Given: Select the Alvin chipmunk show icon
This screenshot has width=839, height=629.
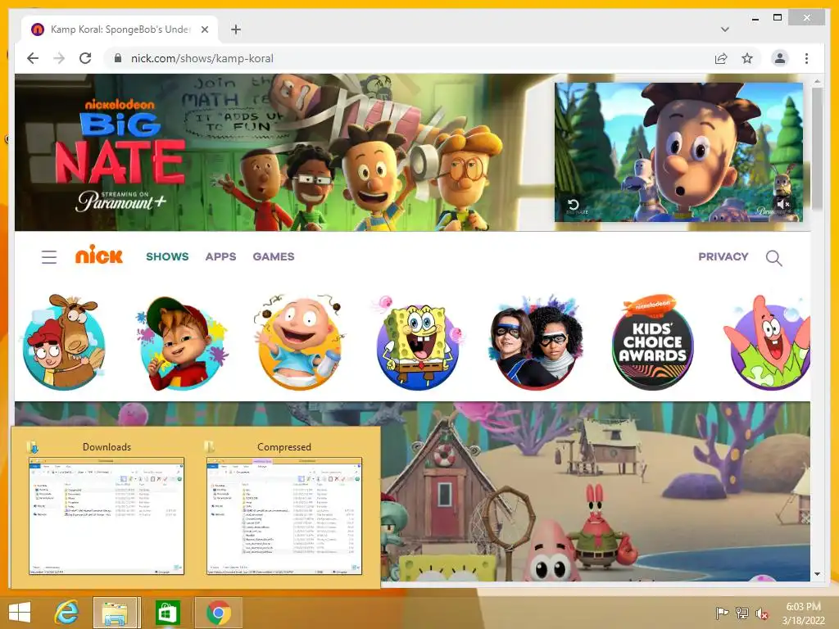Looking at the screenshot, I should (x=182, y=342).
